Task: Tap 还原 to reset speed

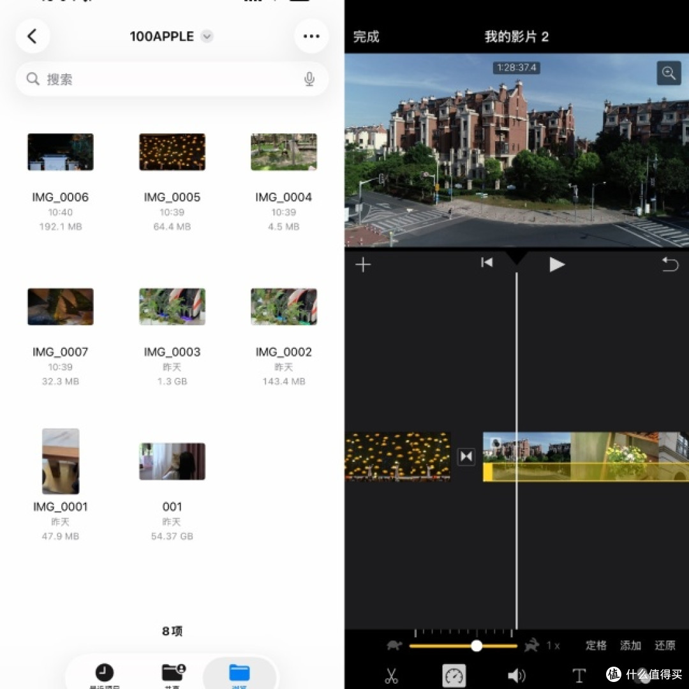Action: point(665,646)
